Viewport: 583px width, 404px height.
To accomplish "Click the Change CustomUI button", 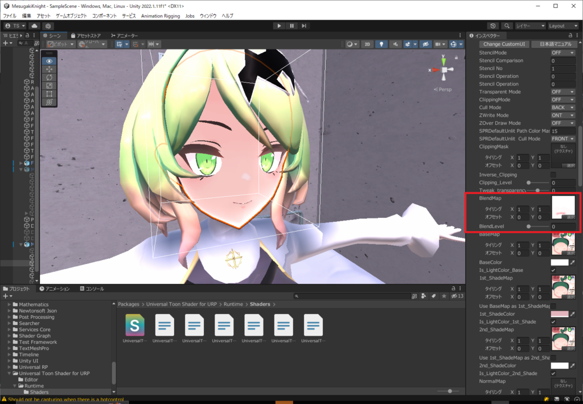I will [x=504, y=44].
